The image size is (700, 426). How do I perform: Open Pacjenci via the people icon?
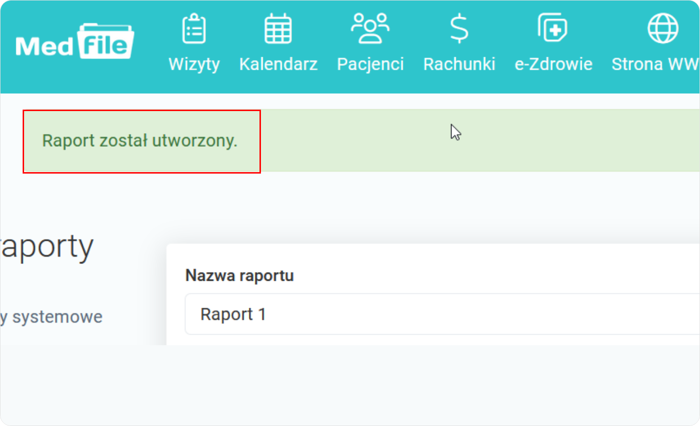point(370,28)
